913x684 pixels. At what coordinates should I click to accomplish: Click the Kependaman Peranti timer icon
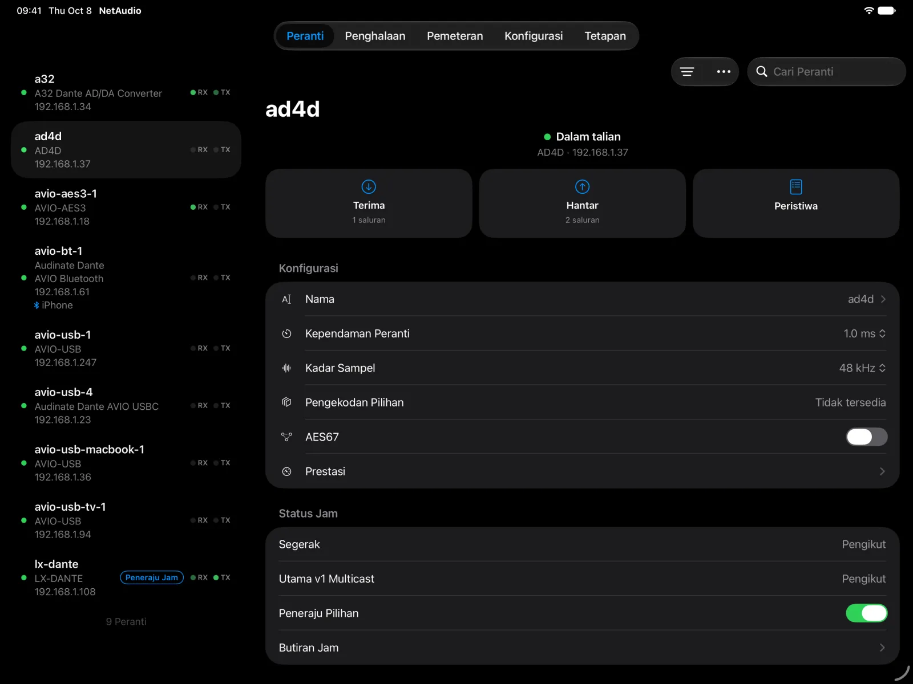coord(286,334)
